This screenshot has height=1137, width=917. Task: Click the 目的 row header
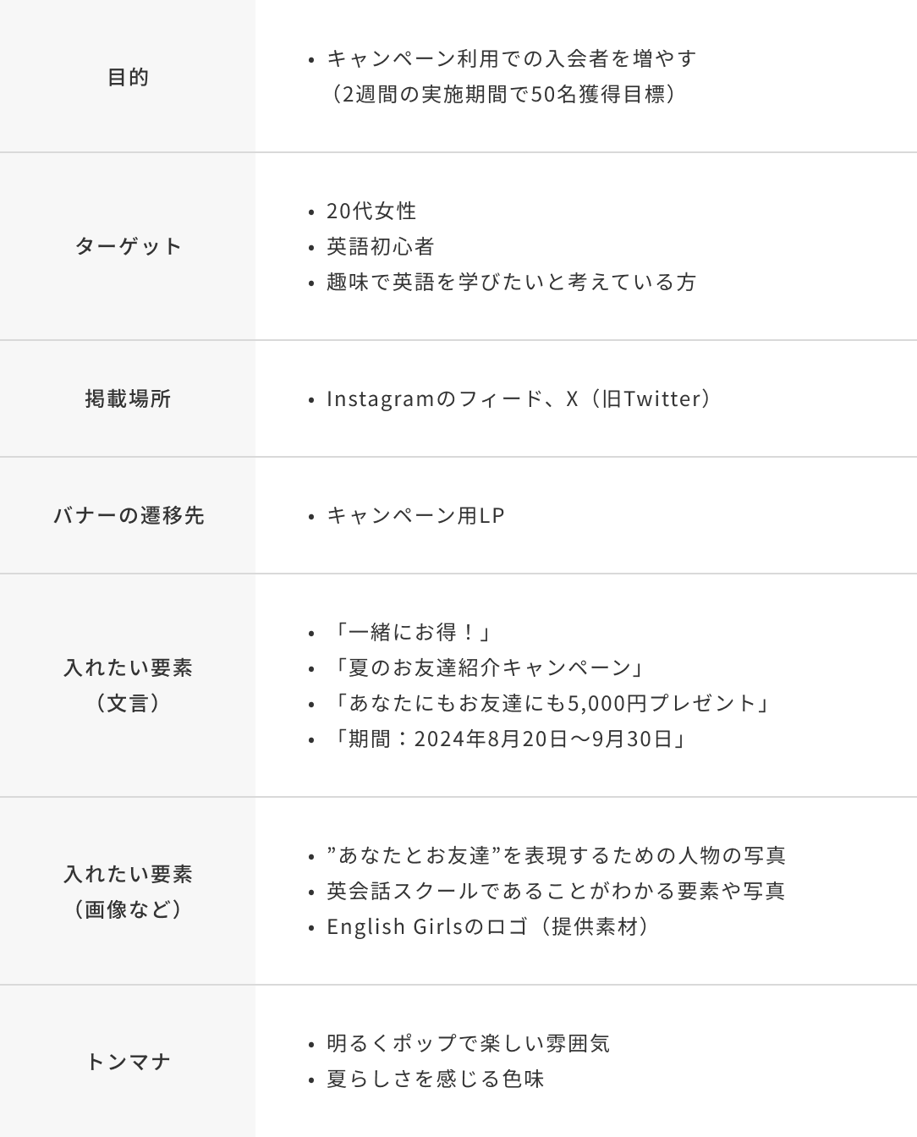tap(128, 77)
